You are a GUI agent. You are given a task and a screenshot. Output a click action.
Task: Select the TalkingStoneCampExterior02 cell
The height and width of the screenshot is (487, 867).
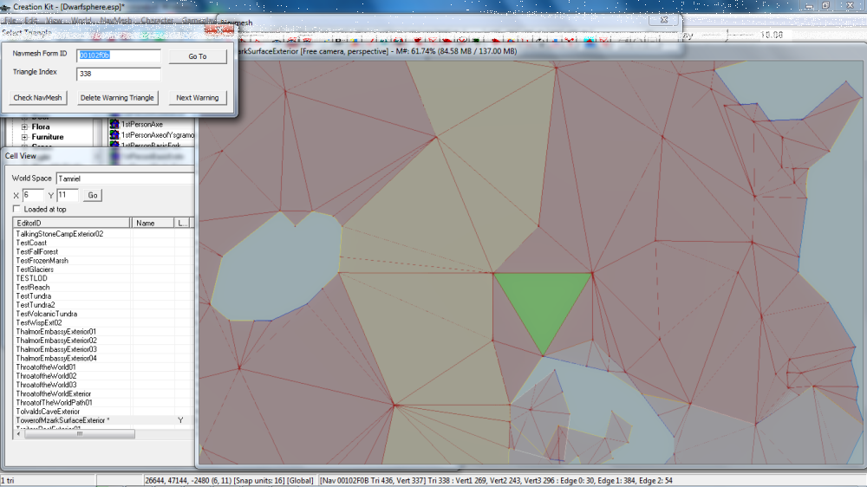click(x=60, y=234)
